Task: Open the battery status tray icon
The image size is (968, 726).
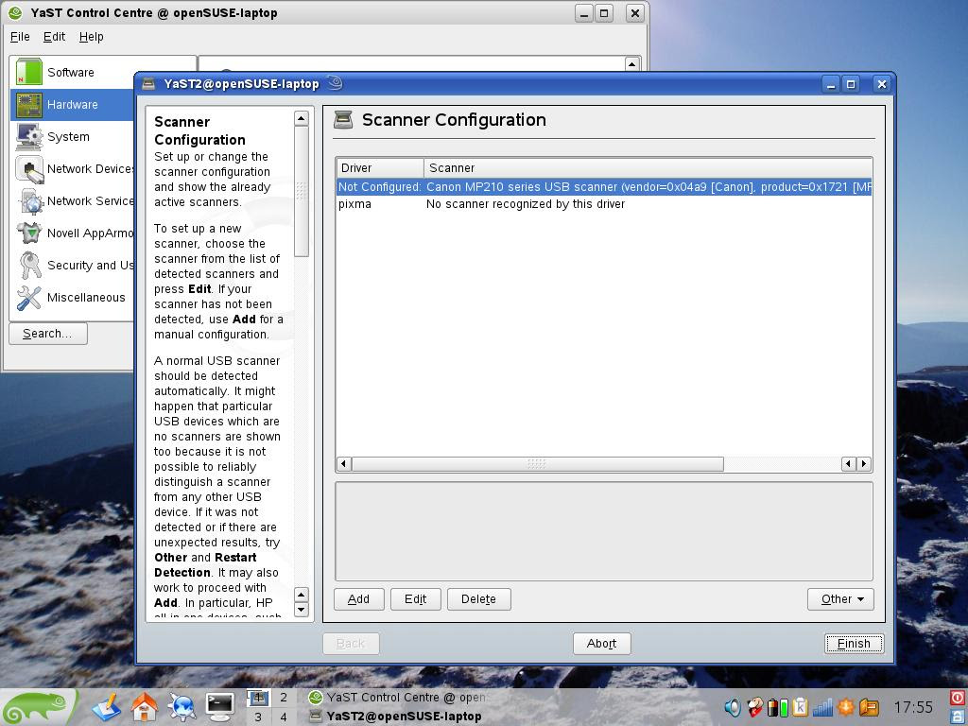Action: [x=777, y=707]
